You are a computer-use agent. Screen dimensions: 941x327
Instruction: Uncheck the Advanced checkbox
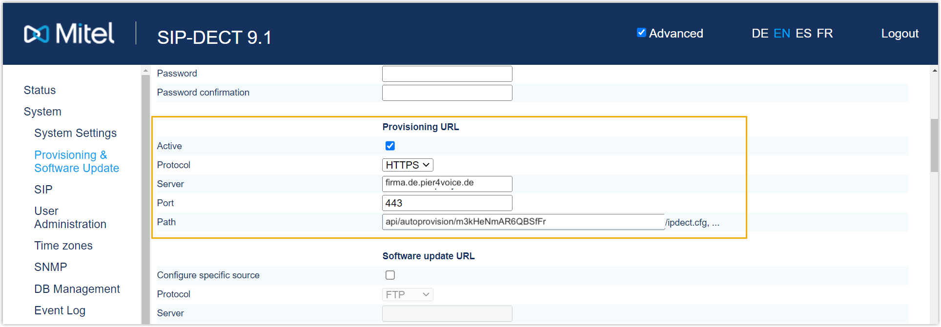pyautogui.click(x=641, y=33)
